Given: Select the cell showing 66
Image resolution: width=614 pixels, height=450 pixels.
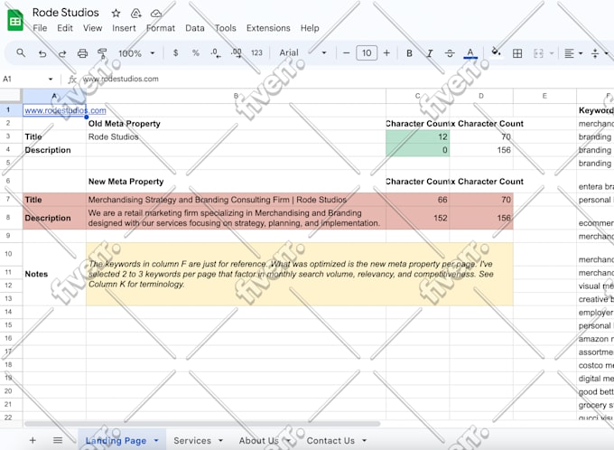Looking at the screenshot, I should click(417, 200).
